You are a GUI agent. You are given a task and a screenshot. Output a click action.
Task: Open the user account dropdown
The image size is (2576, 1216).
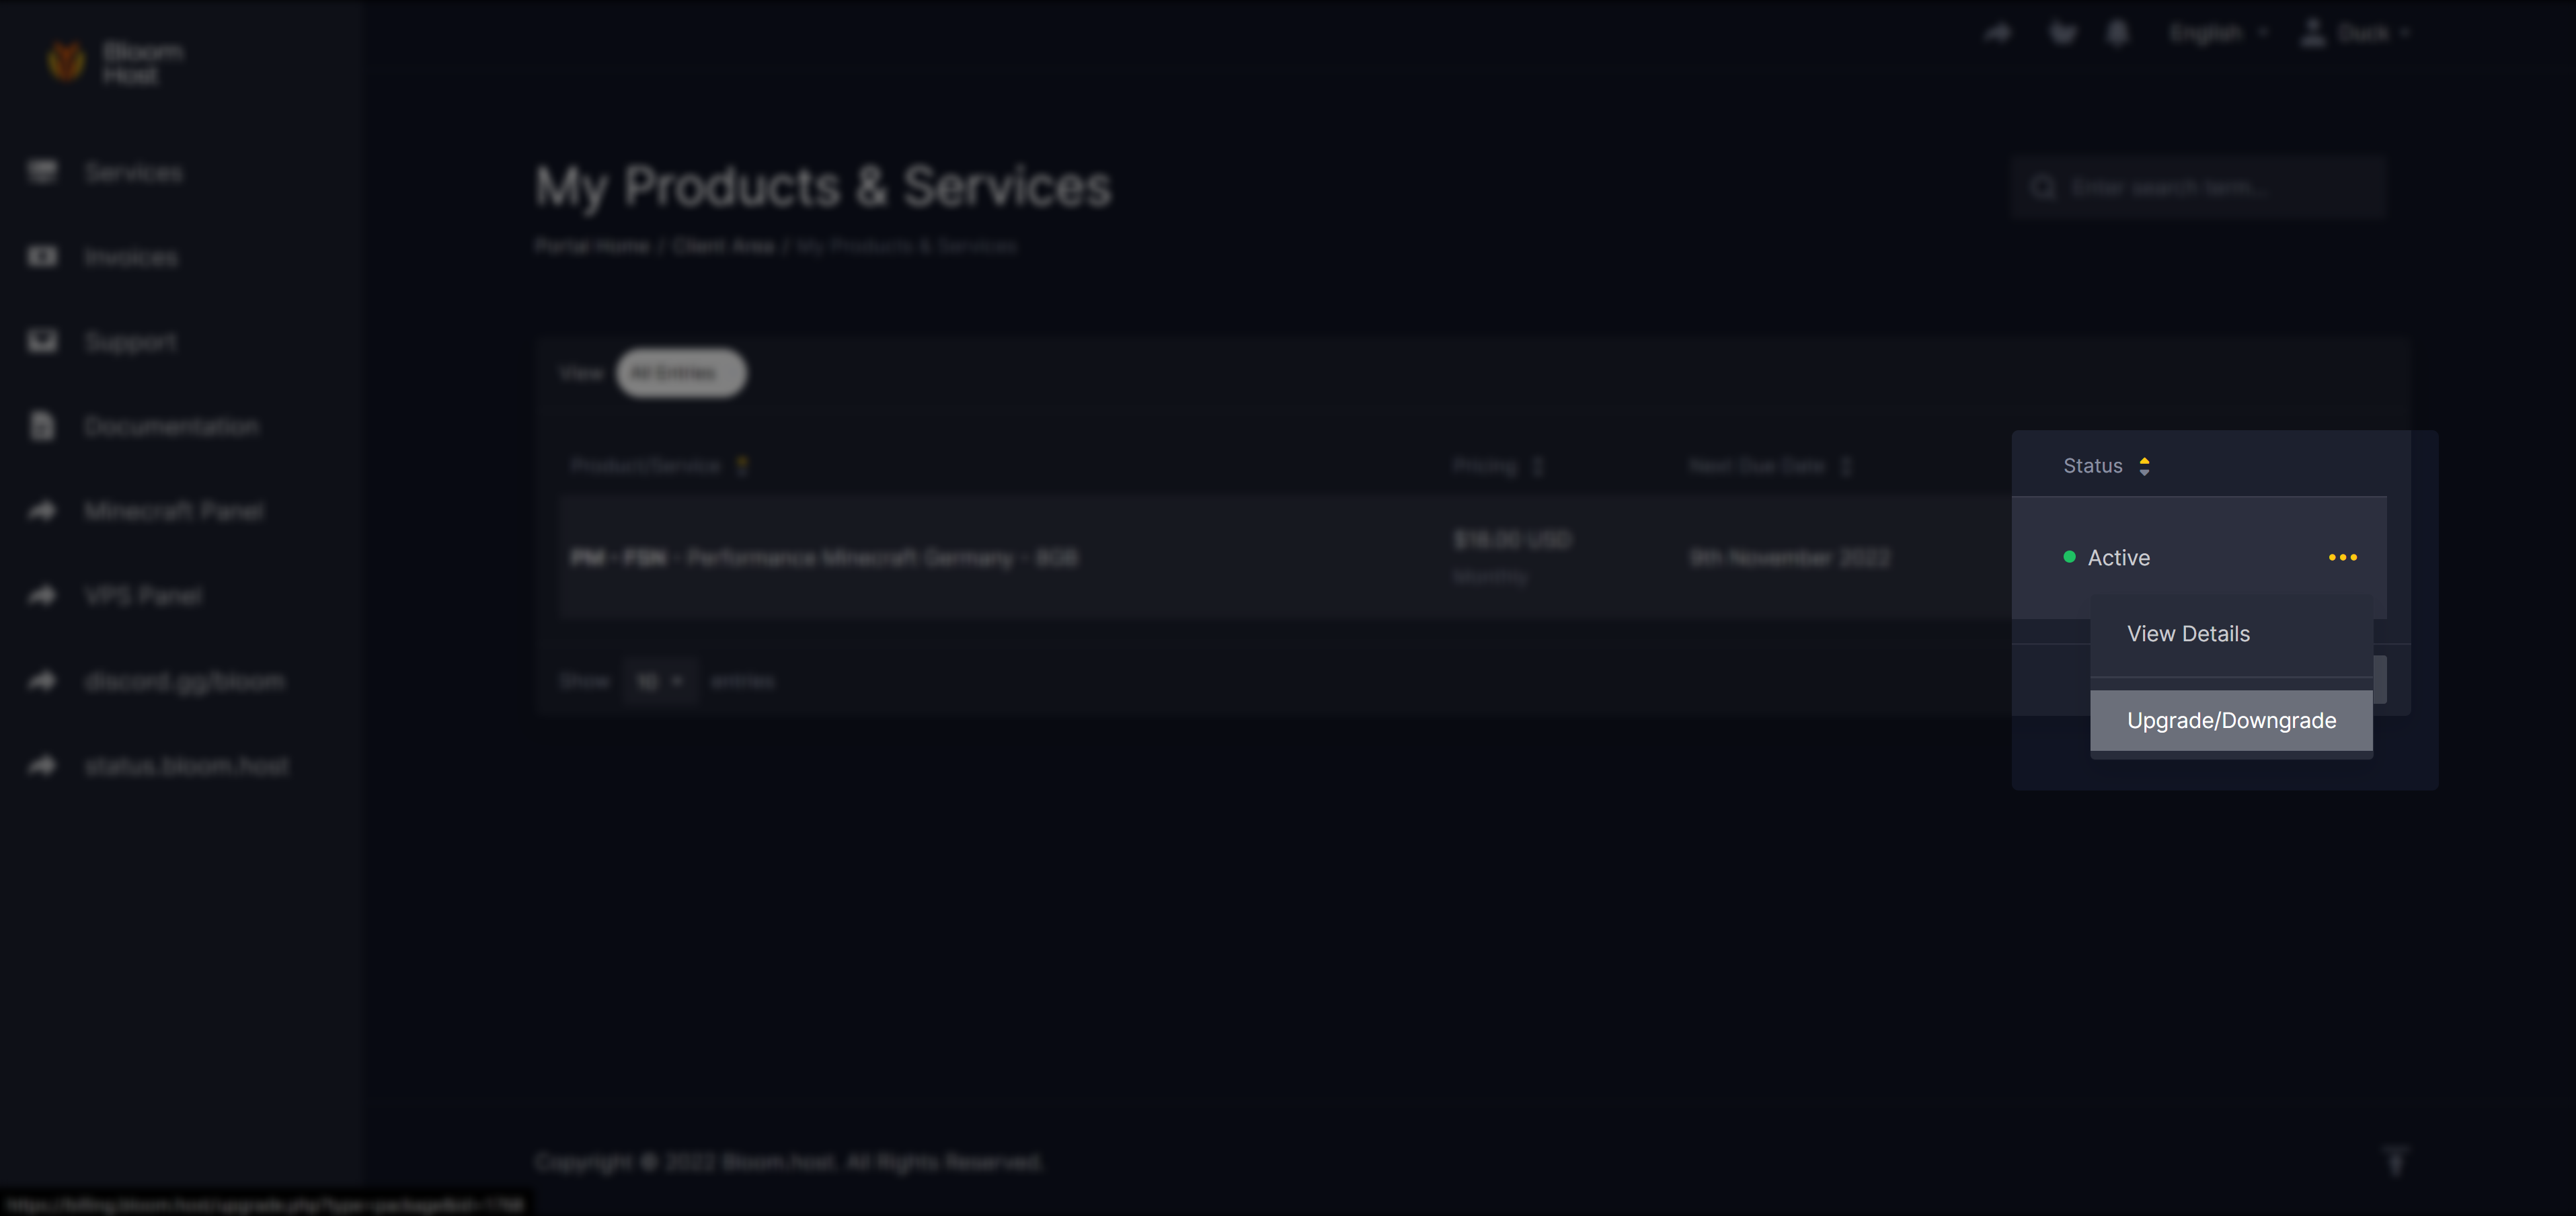tap(2355, 33)
